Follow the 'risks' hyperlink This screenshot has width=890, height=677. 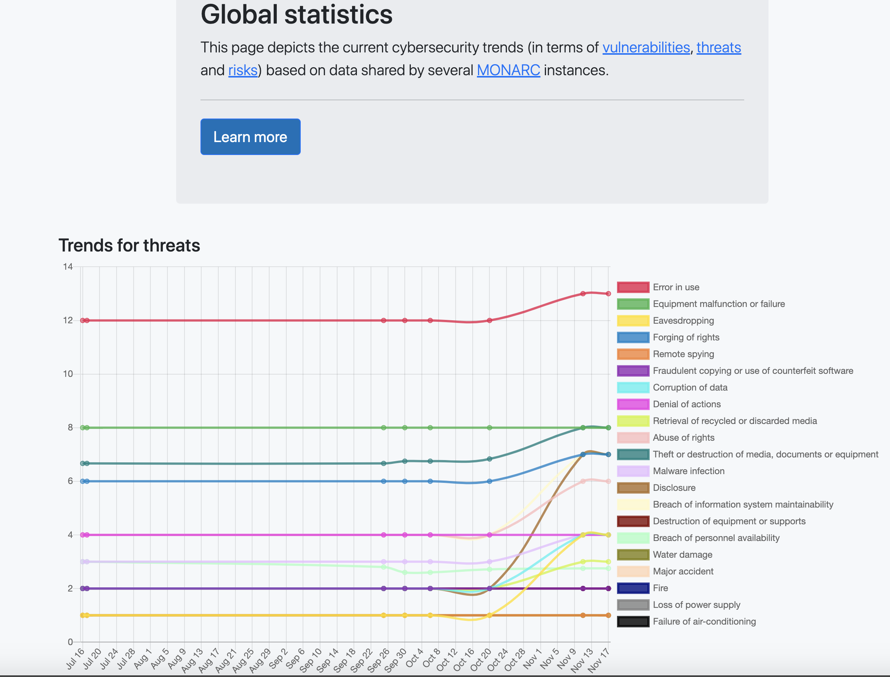(242, 70)
